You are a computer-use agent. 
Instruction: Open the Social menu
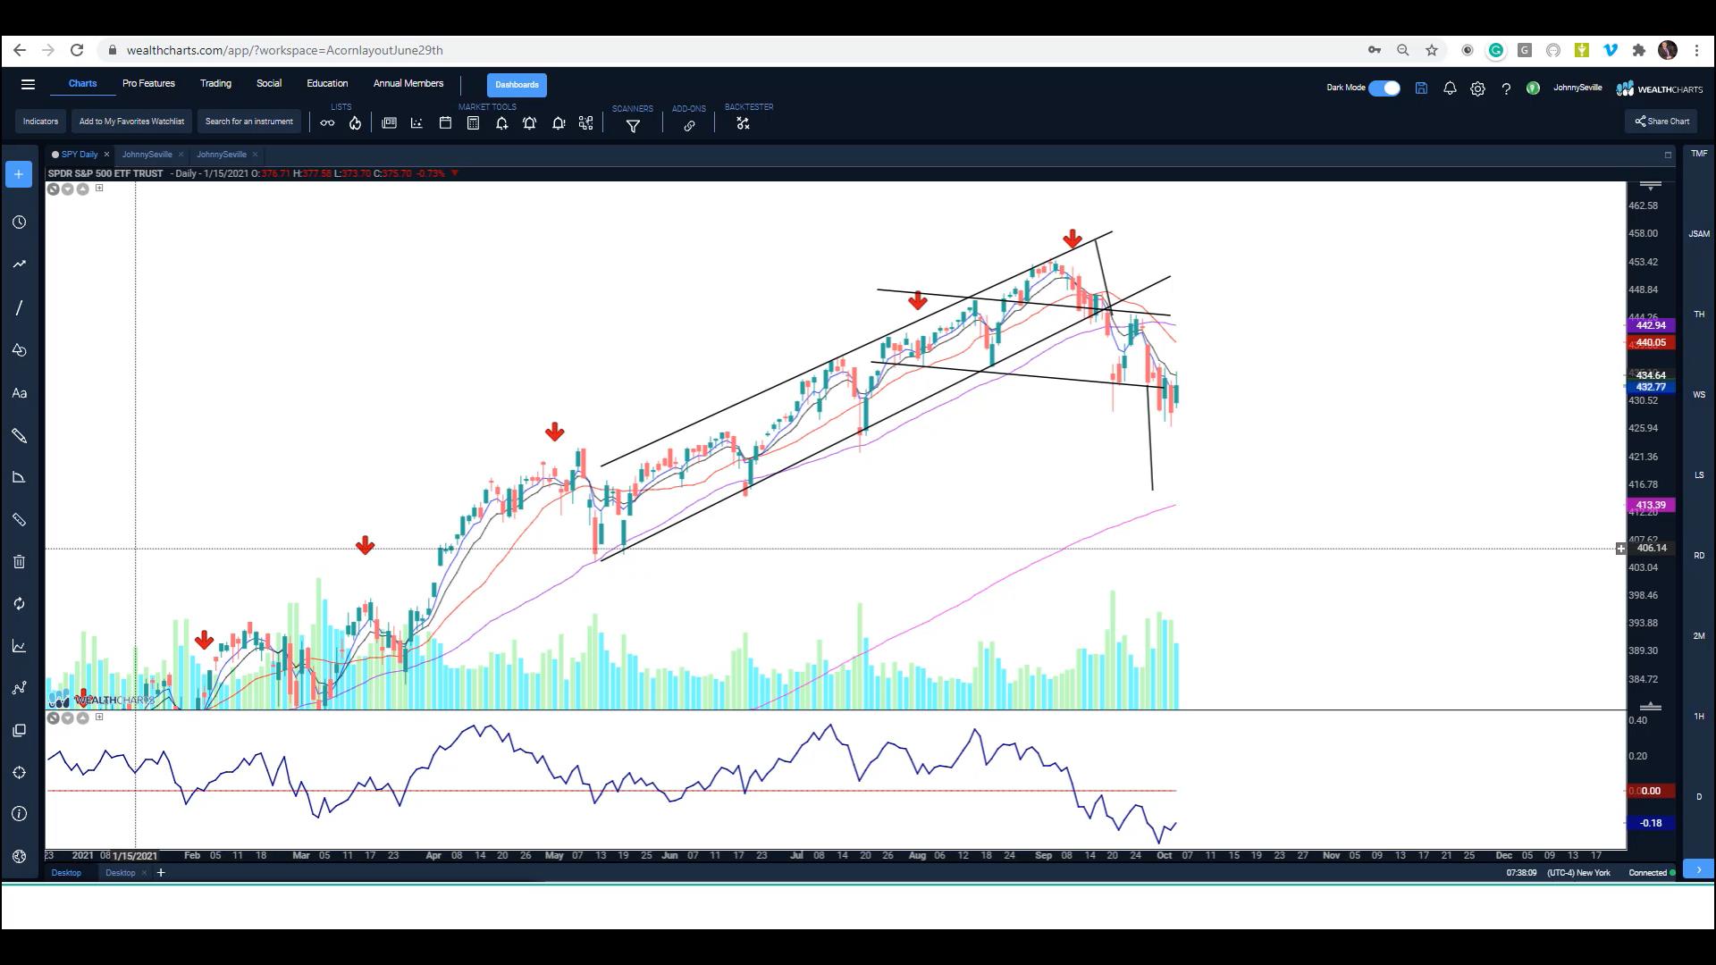269,84
